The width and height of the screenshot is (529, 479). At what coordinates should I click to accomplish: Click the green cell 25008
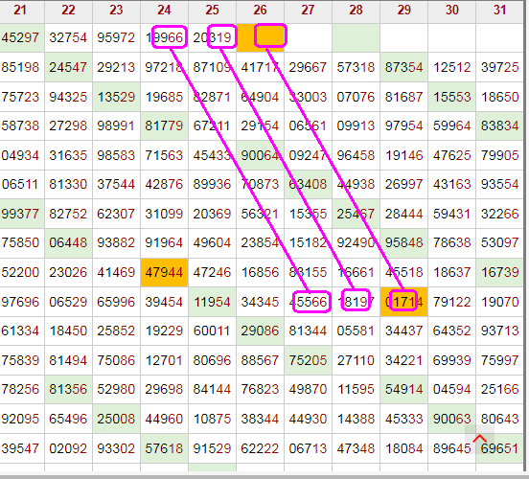[116, 419]
